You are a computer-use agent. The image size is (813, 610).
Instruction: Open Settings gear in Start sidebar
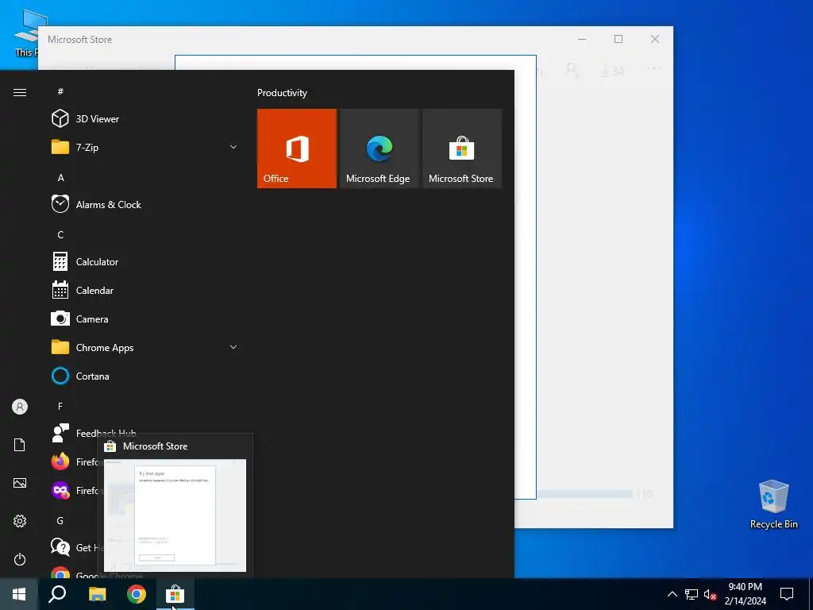20,521
